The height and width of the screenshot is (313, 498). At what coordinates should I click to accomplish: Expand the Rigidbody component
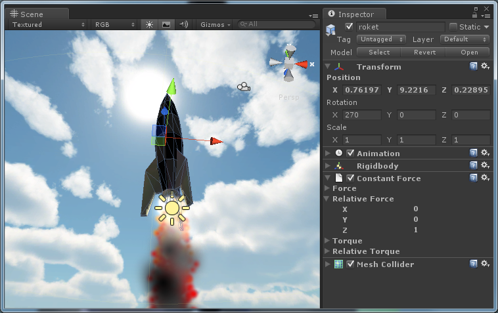click(328, 165)
